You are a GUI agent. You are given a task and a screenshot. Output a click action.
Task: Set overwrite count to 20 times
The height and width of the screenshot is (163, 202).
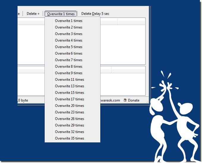click(72, 106)
